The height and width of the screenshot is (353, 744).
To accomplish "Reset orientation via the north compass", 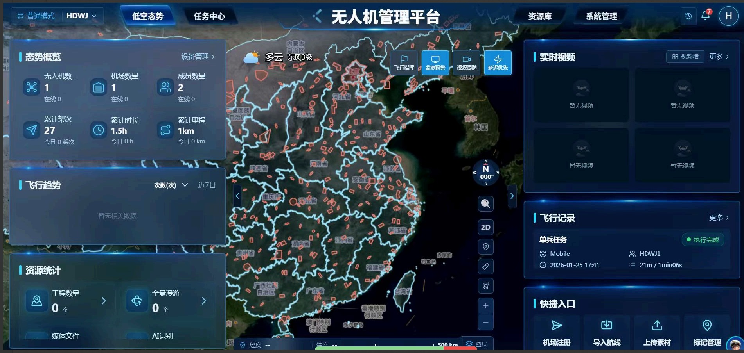I will click(485, 172).
